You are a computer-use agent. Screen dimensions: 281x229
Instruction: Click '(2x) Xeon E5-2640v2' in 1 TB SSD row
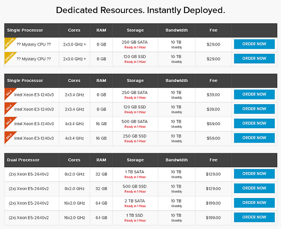(28, 218)
